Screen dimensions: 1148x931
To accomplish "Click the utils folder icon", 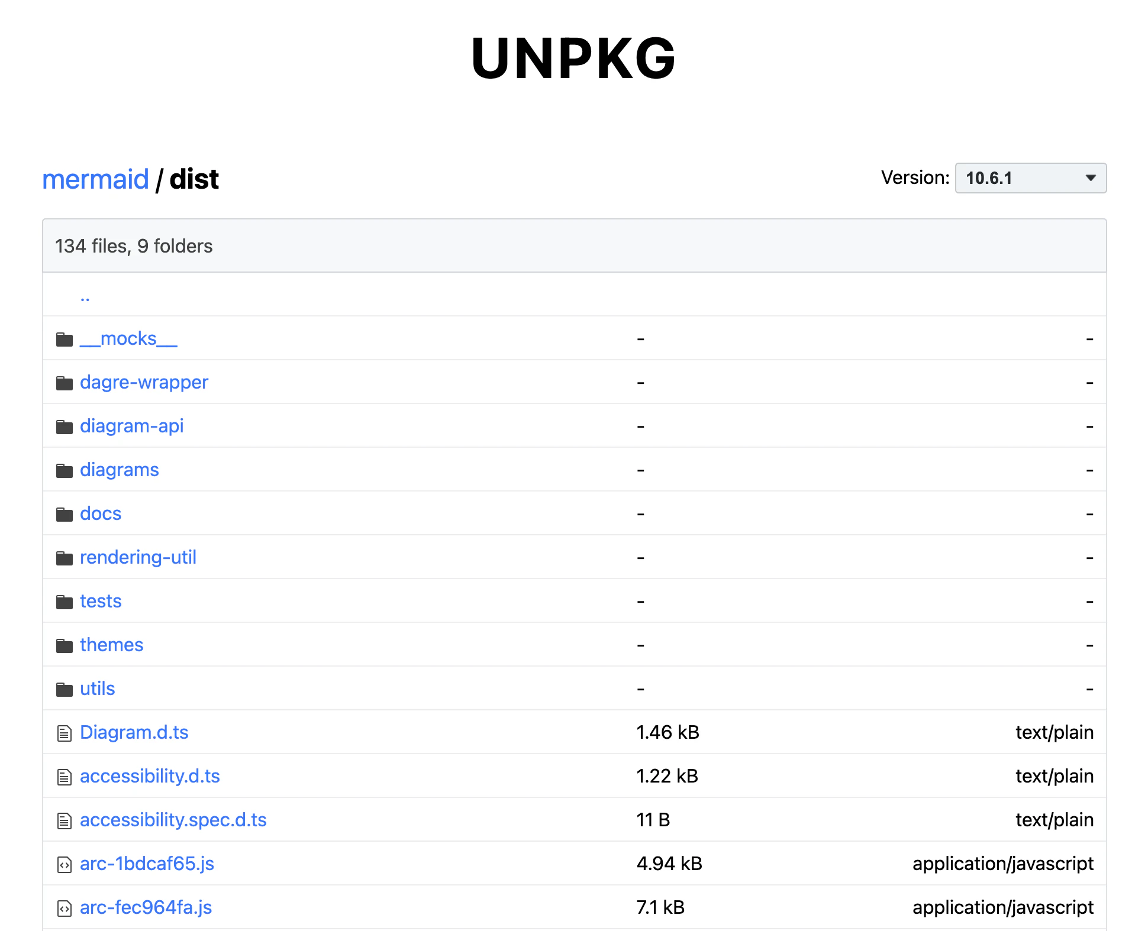I will pos(64,690).
